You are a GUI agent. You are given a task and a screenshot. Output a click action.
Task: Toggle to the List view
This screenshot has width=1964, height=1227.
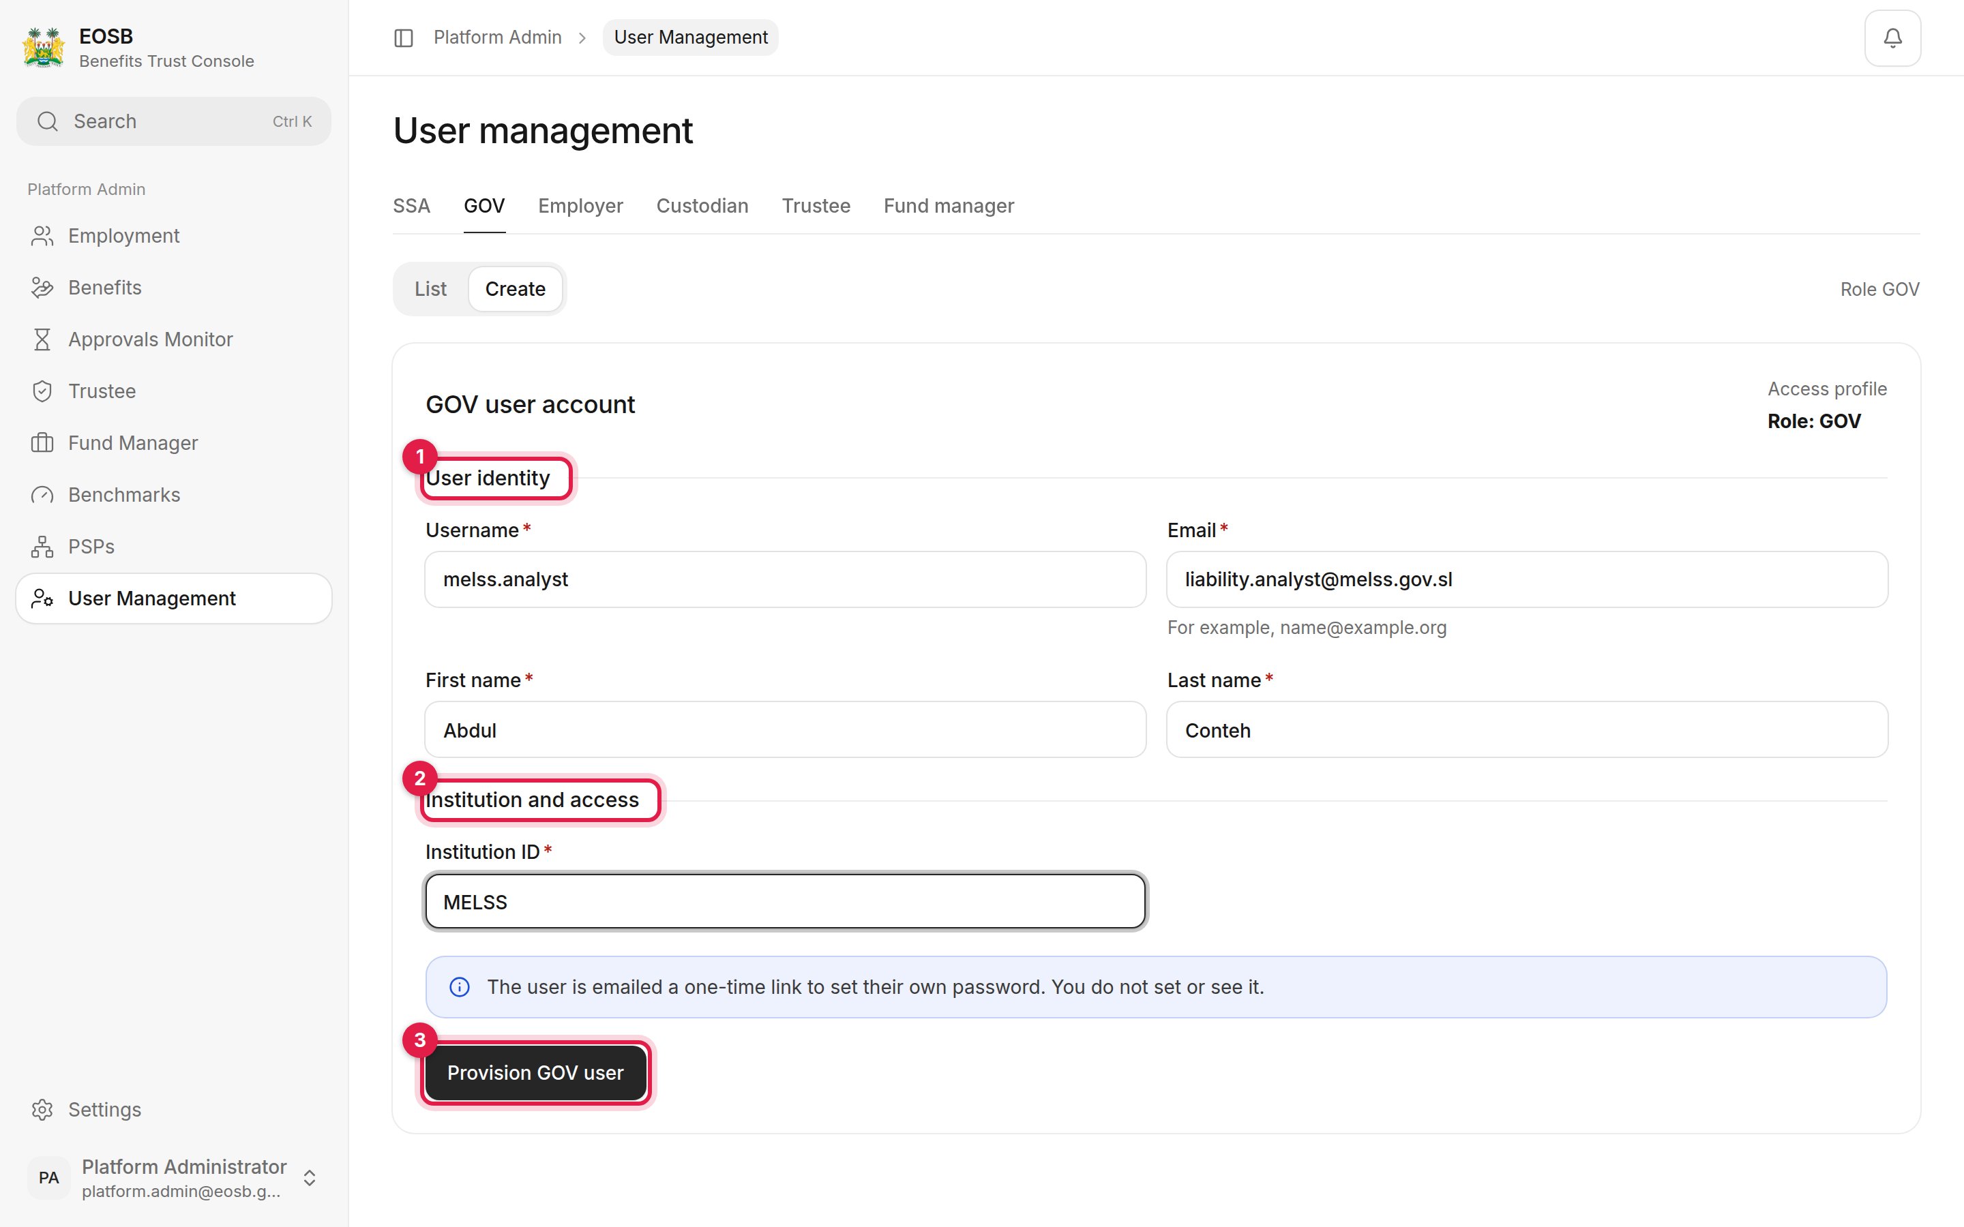coord(430,289)
